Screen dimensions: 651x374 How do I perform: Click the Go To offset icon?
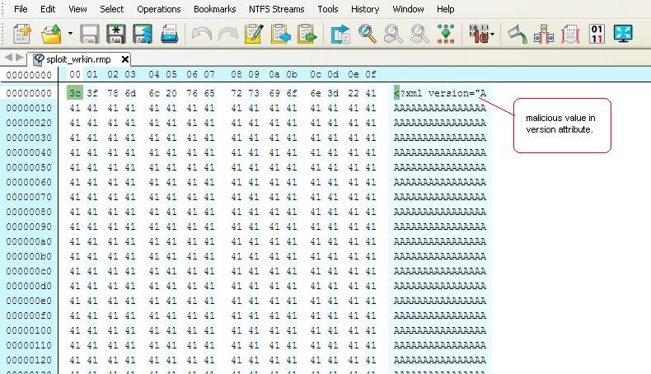coord(340,34)
